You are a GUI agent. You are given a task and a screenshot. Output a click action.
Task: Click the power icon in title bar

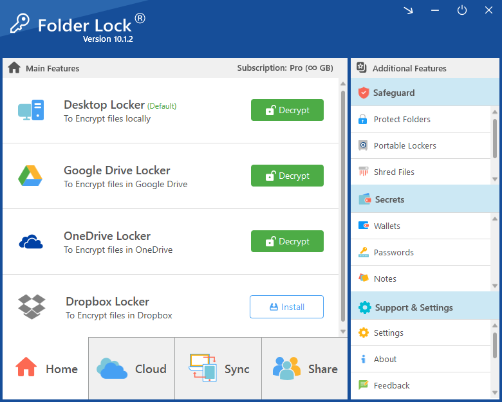tap(462, 10)
